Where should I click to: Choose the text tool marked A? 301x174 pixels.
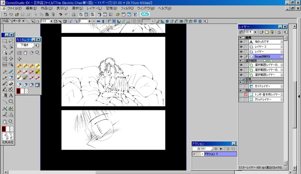11,95
